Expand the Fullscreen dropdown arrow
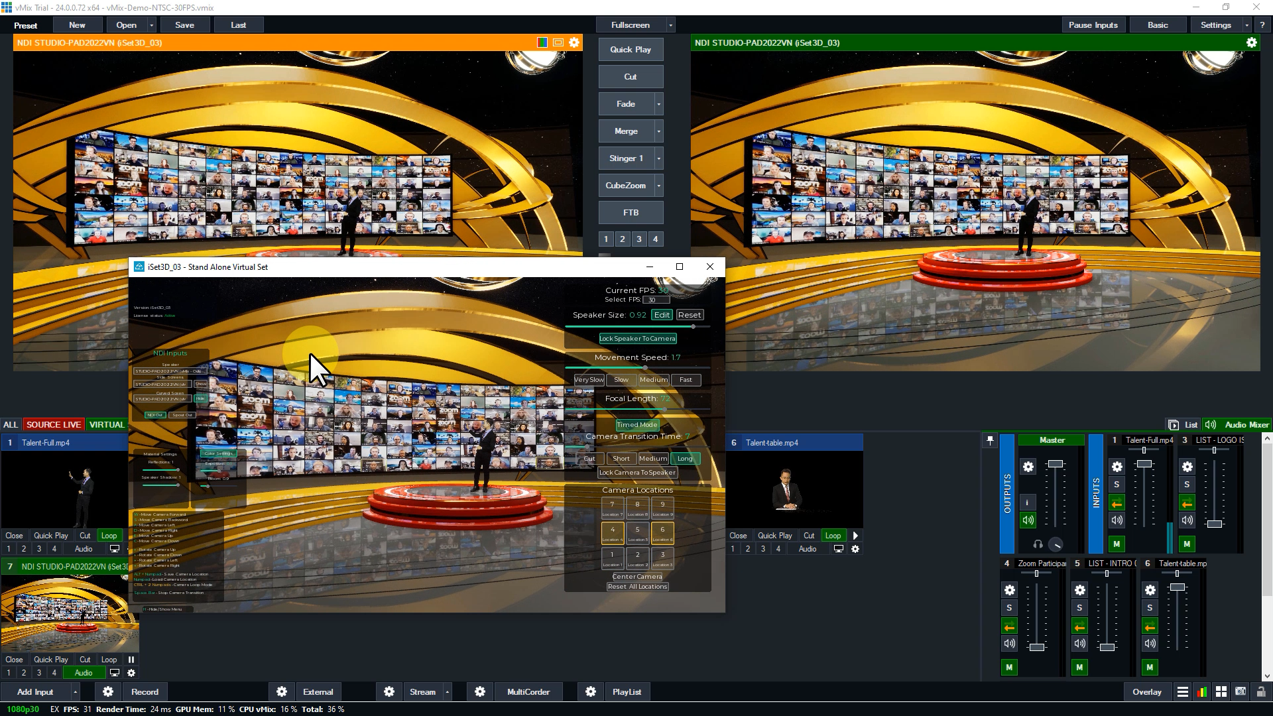1273x716 pixels. (x=670, y=25)
